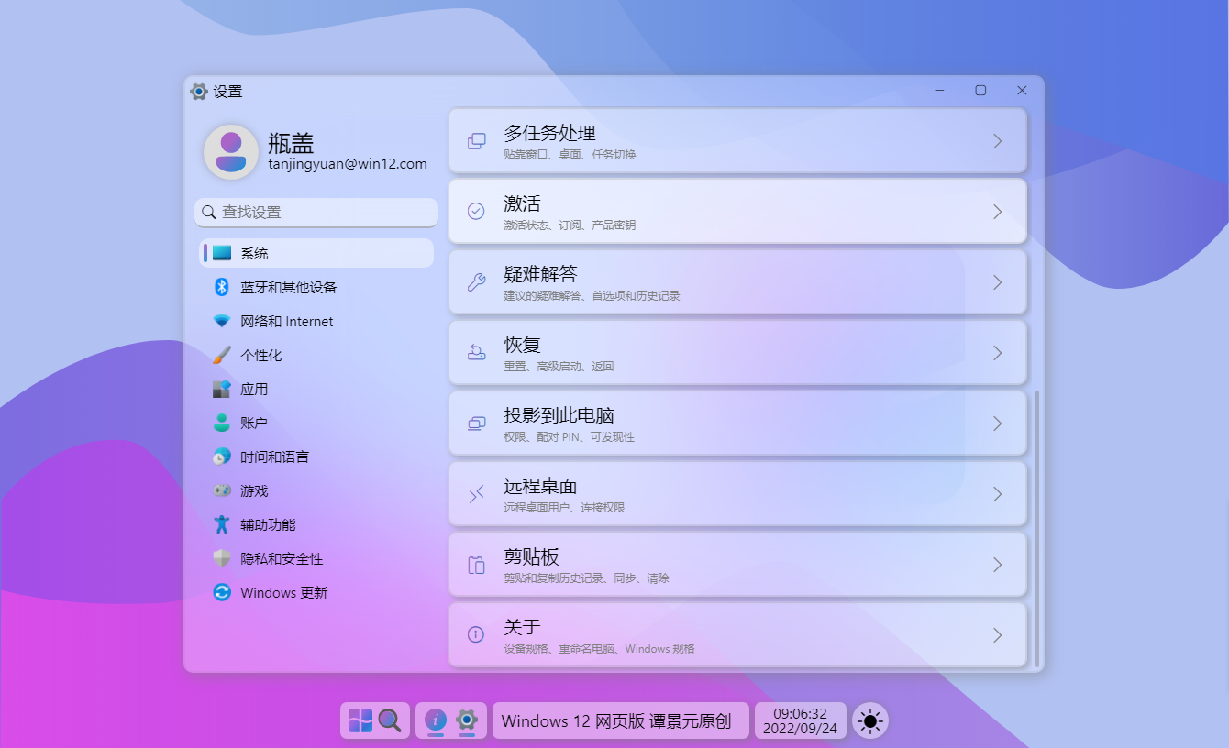Click the taskbar clock showing 09:06:32
Screen dimensions: 1229x748
pyautogui.click(x=800, y=720)
